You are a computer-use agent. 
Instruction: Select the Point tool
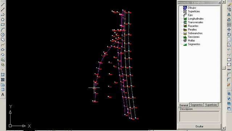[x=3, y=70]
